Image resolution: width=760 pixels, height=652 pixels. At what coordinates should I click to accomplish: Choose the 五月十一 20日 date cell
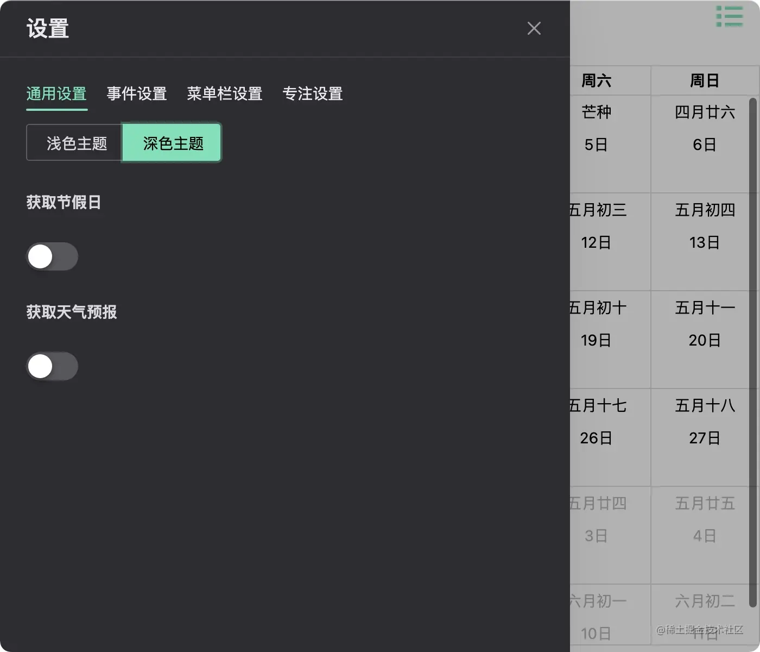[705, 340]
